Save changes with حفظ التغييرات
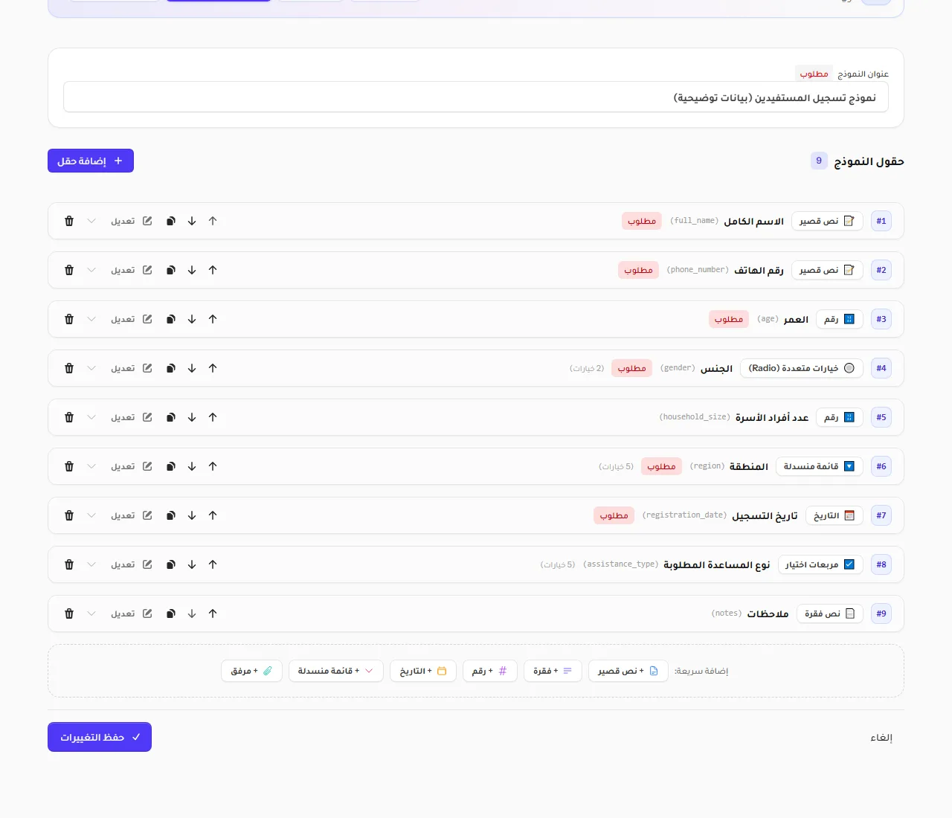This screenshot has height=818, width=952. pyautogui.click(x=100, y=737)
